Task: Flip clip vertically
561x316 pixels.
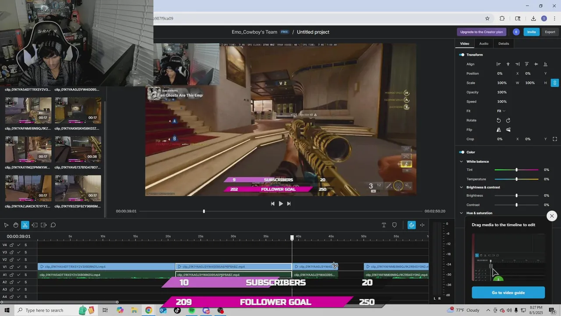Action: click(508, 130)
